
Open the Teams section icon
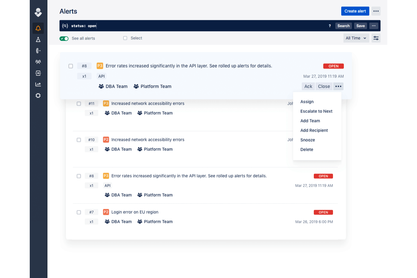coord(38,62)
